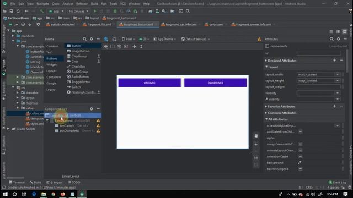353x198 pixels.
Task: Open the Terminal tool window
Action: pos(17,182)
